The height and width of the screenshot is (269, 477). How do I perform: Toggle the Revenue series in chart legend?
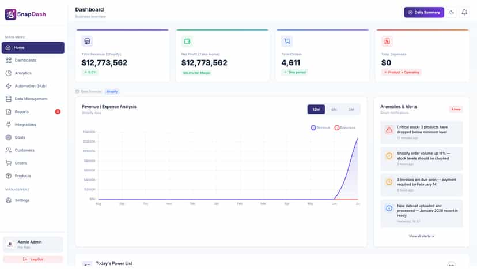(320, 128)
